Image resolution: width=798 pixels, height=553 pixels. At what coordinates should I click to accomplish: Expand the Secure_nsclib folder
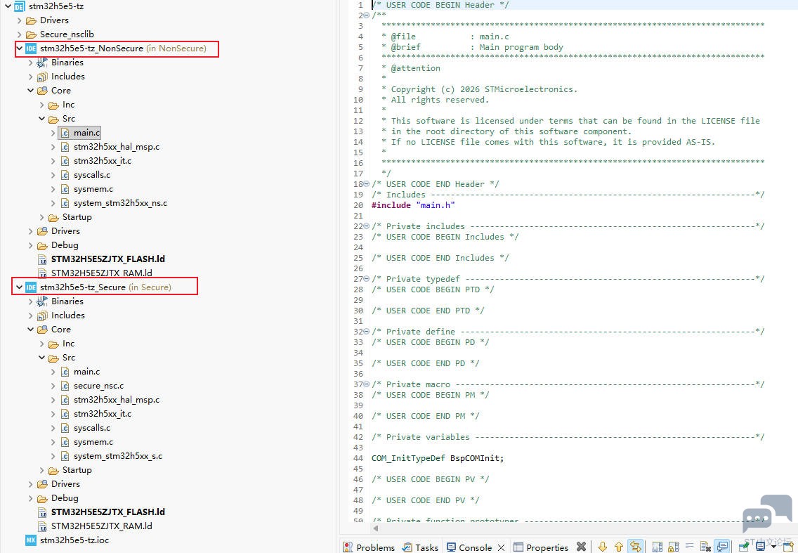pyautogui.click(x=20, y=34)
